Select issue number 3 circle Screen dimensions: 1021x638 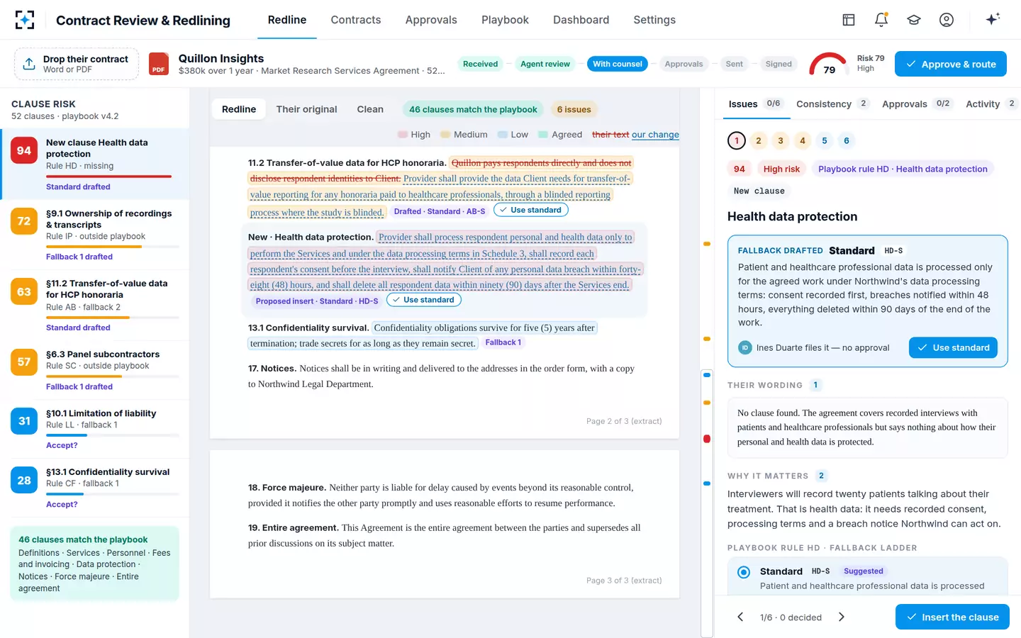coord(781,140)
